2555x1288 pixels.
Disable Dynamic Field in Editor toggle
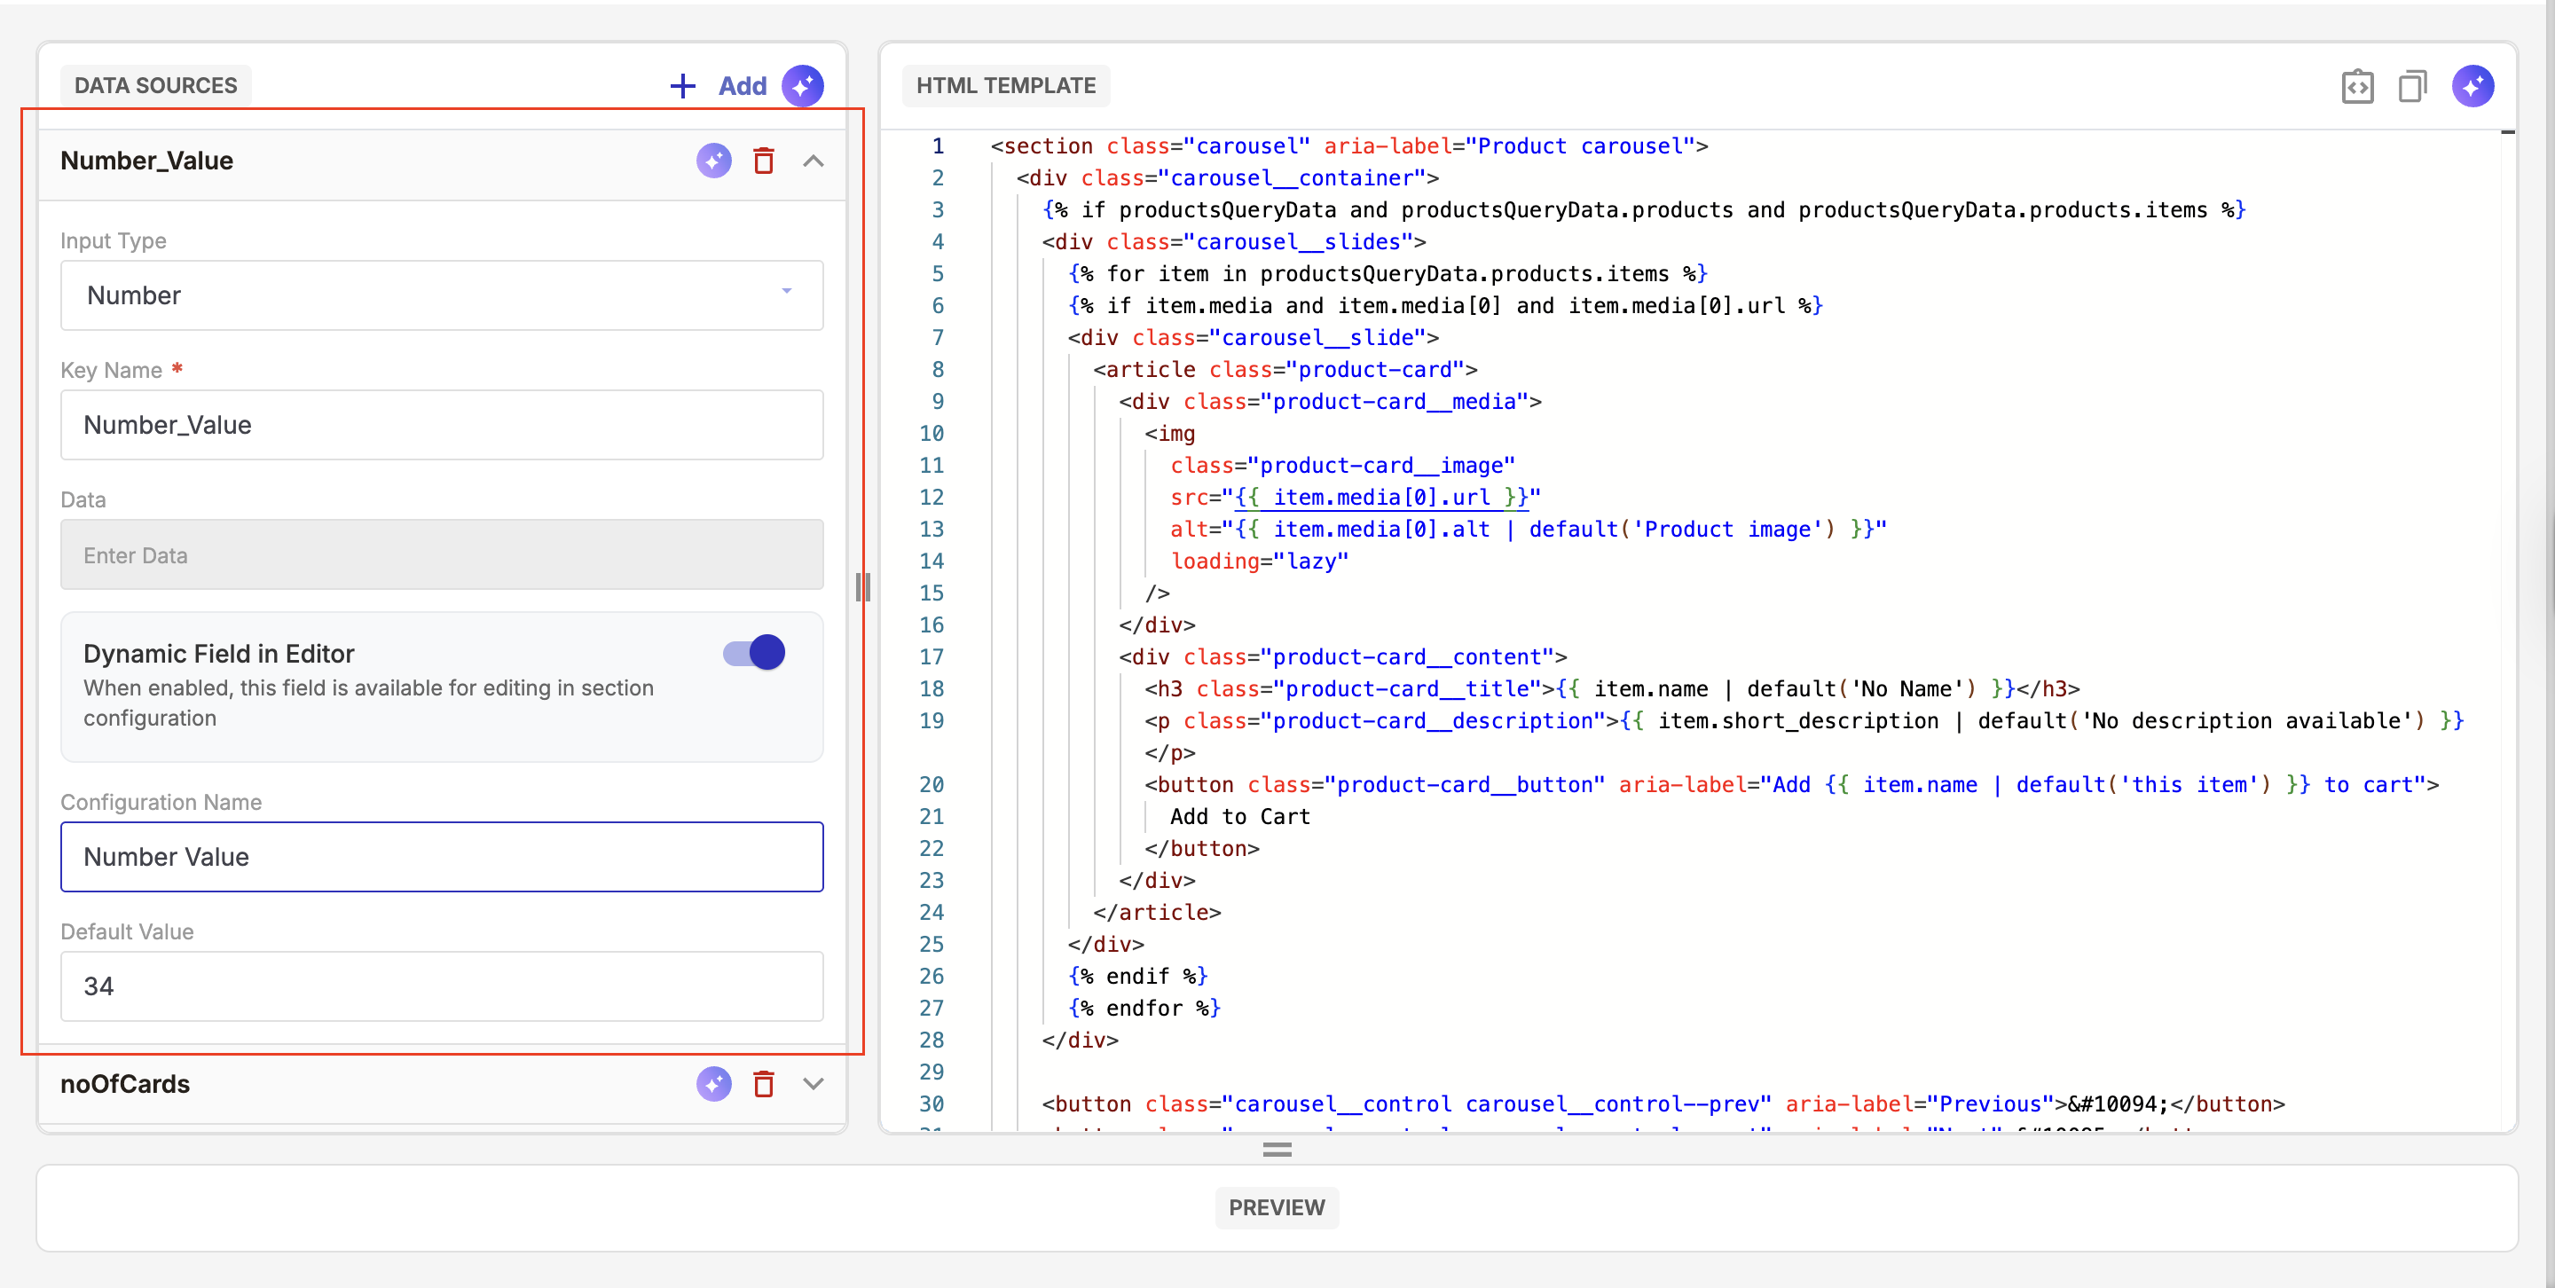point(754,653)
